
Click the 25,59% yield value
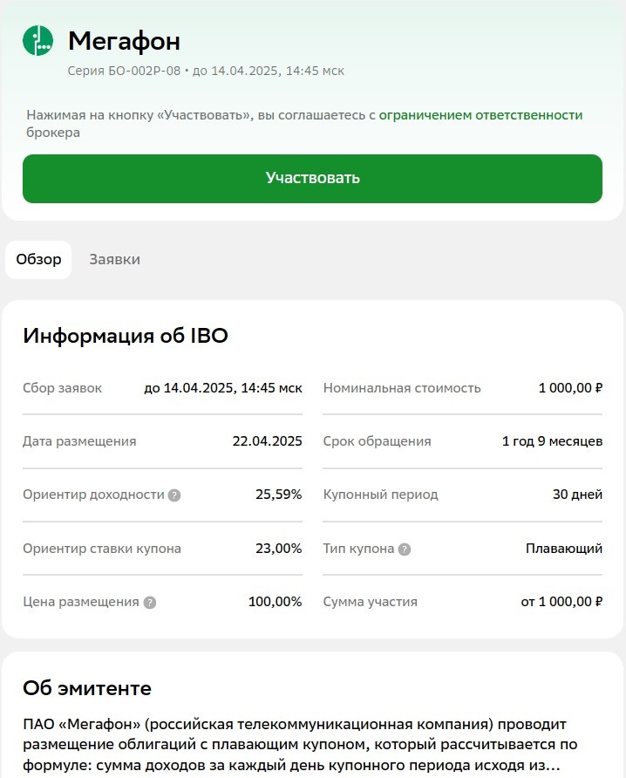[278, 495]
